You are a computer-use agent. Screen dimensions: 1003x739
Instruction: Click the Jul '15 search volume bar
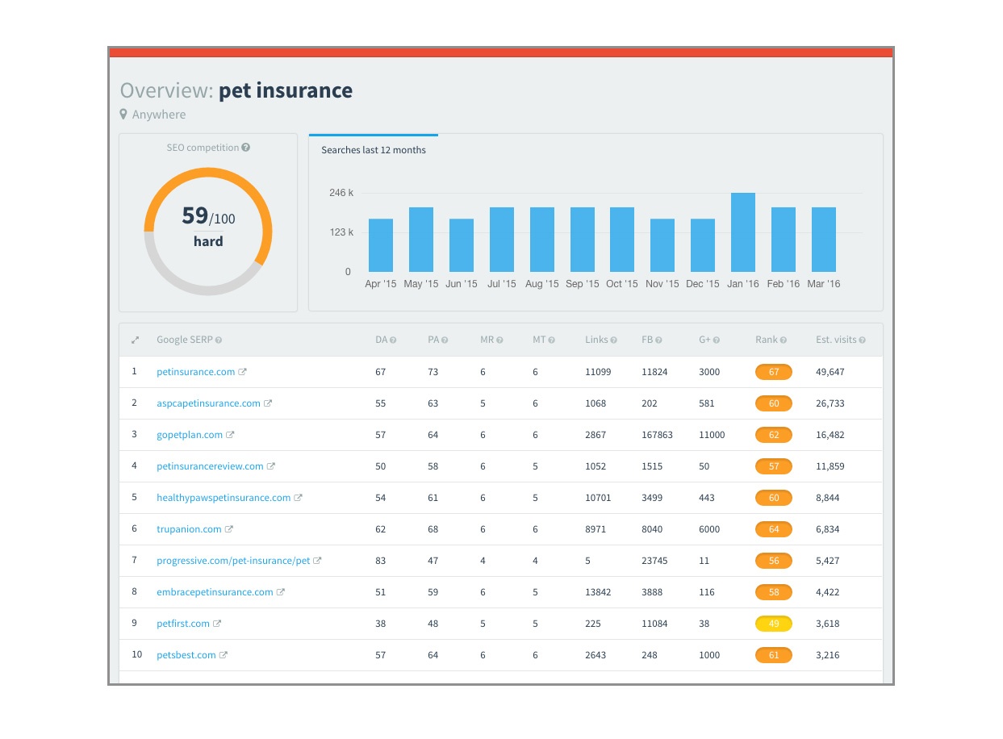(502, 240)
